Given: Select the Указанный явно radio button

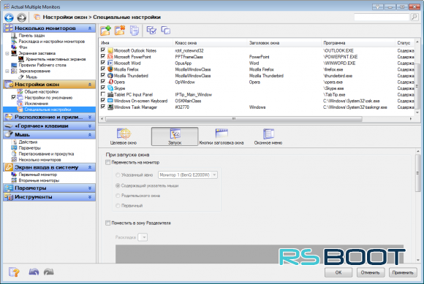Looking at the screenshot, I should 118,175.
